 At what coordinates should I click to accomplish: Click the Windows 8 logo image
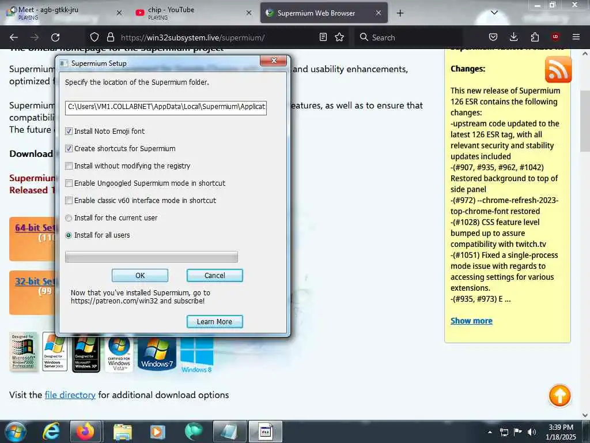pos(197,355)
